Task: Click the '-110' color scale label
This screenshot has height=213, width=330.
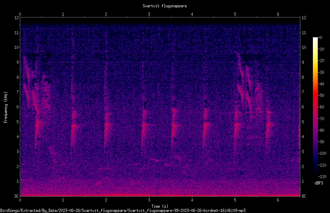Action: 322,165
